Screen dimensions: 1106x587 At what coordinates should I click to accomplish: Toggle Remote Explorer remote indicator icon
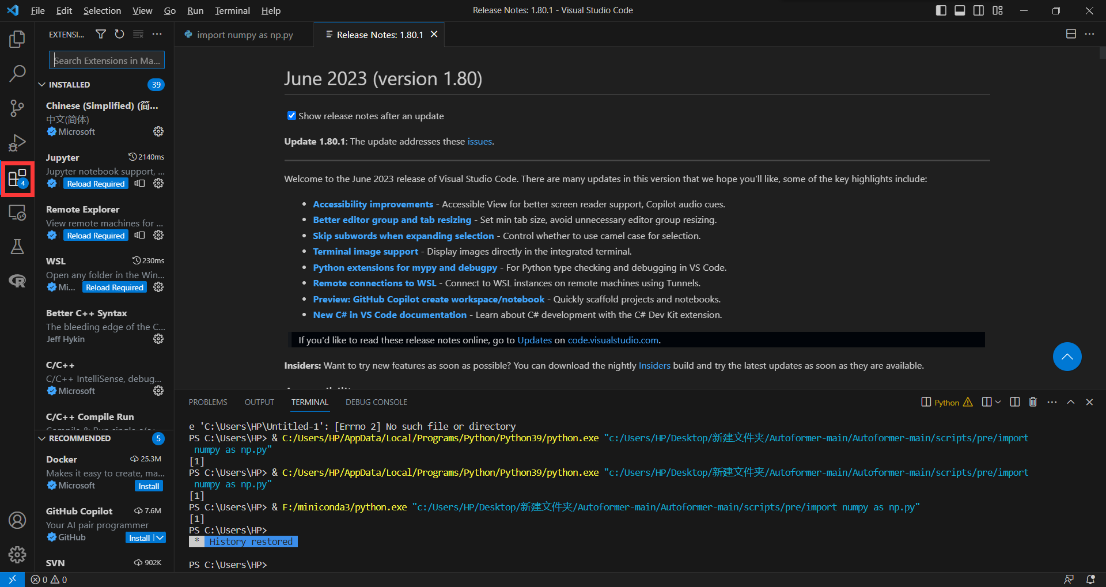click(139, 236)
